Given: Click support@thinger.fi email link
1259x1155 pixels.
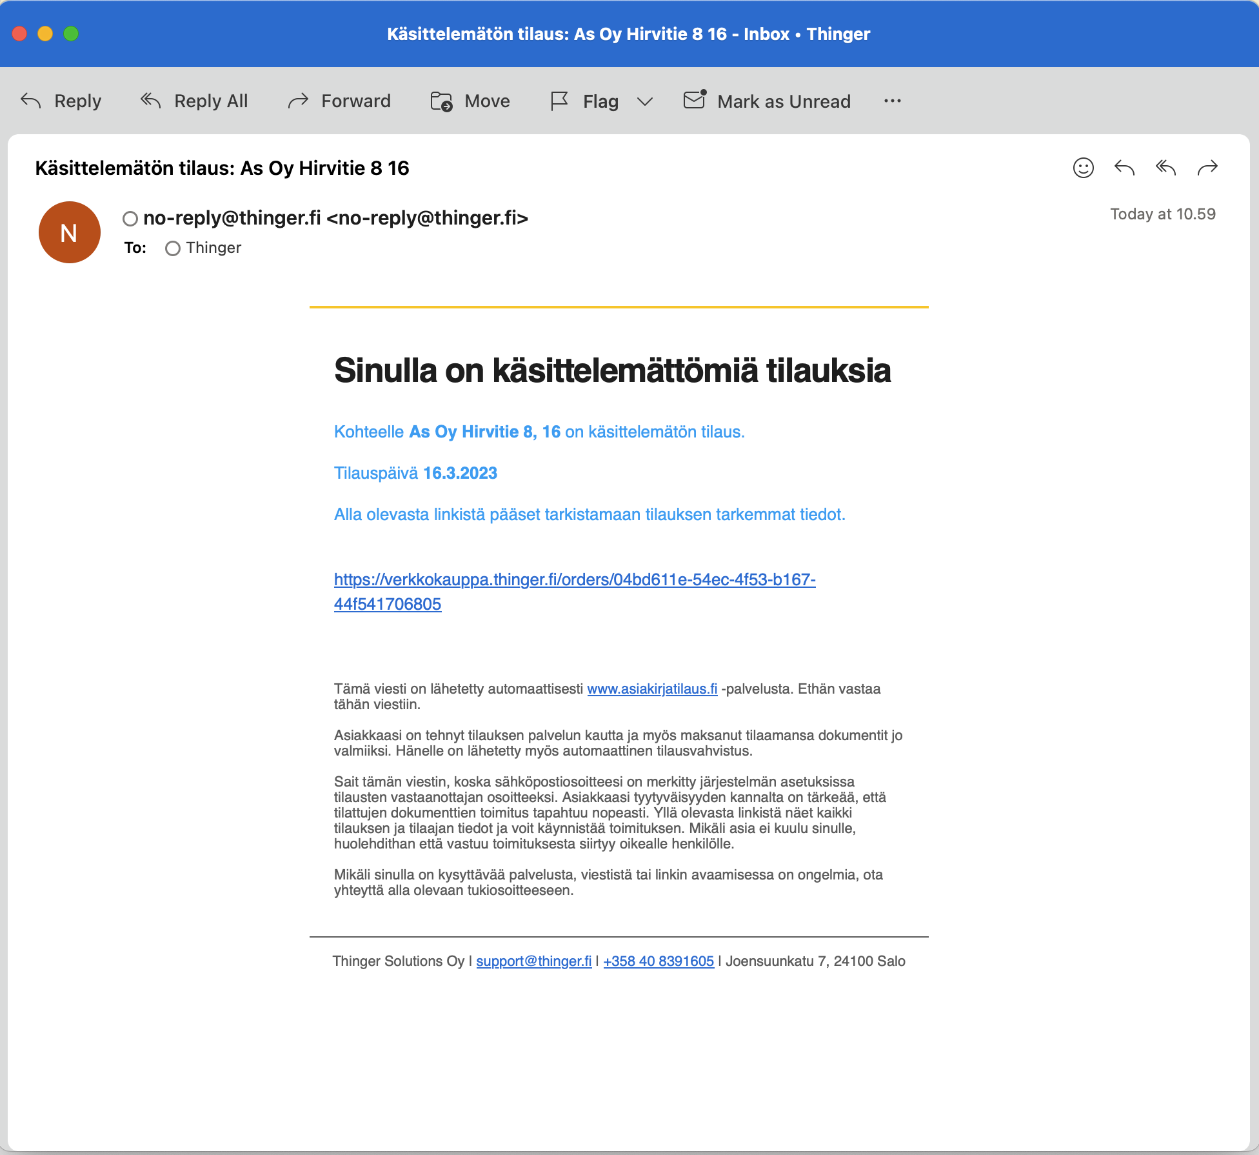Looking at the screenshot, I should point(533,961).
